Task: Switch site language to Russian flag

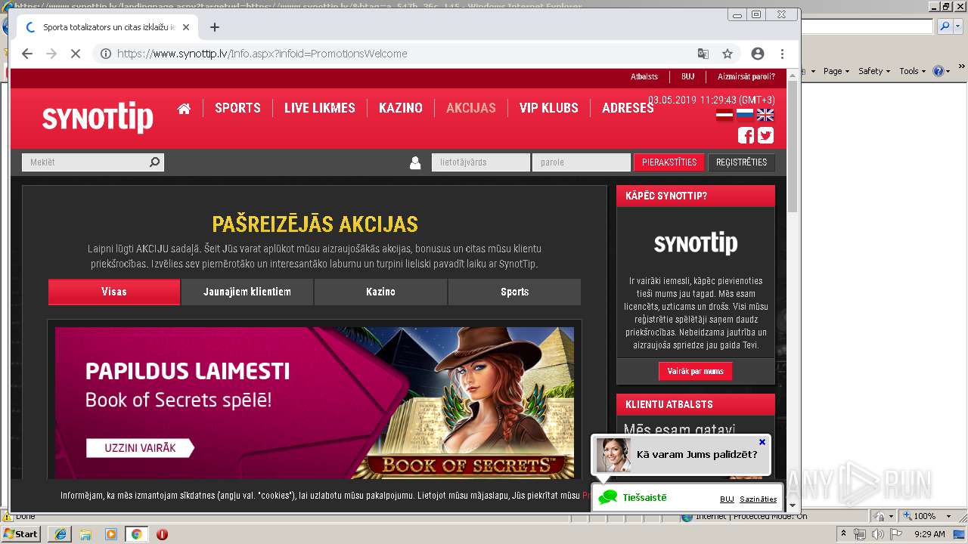Action: coord(745,115)
